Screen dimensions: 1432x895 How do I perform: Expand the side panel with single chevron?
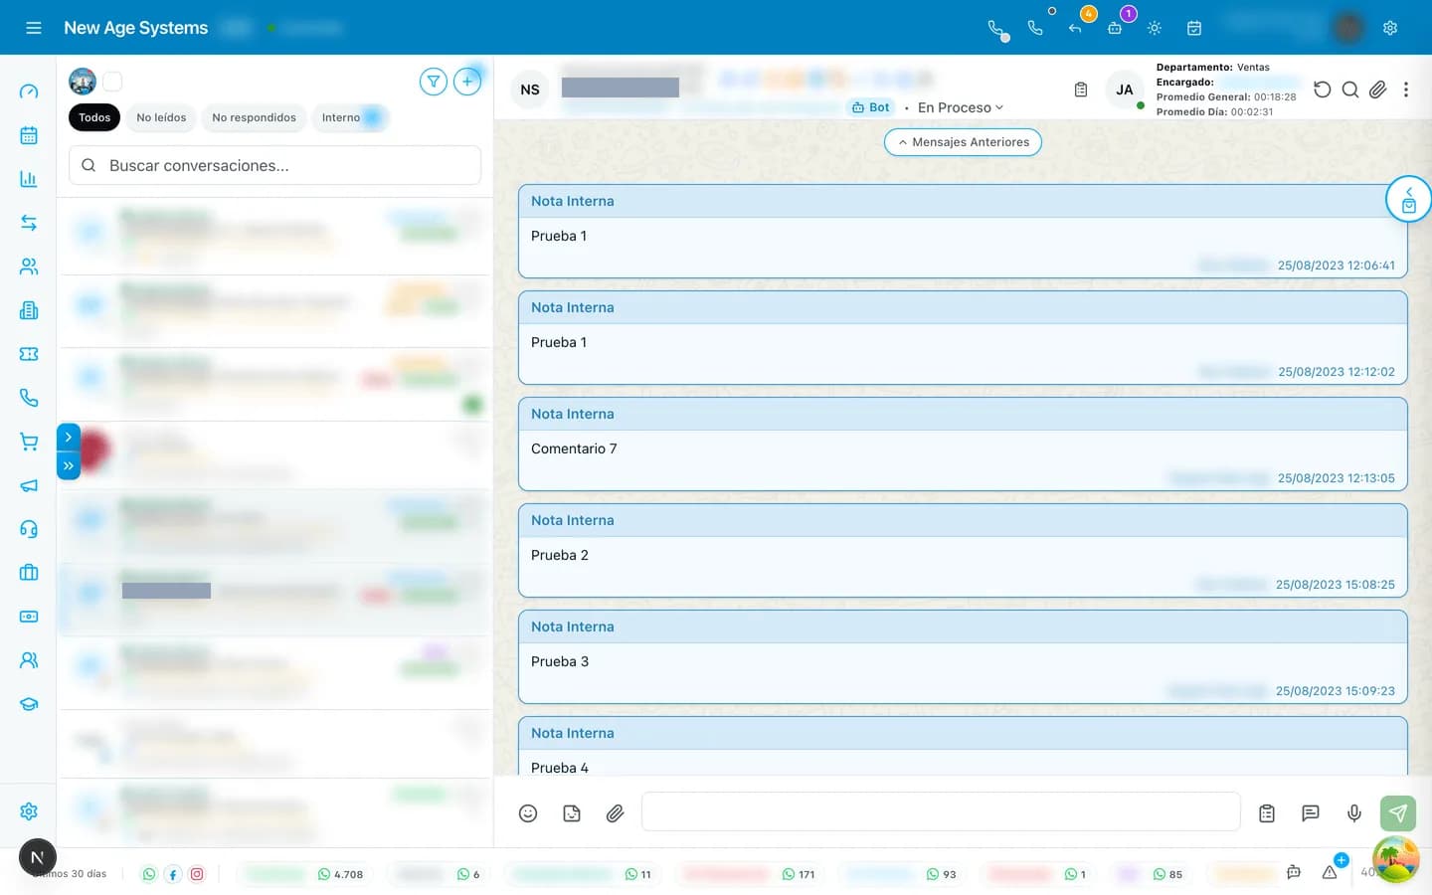tap(69, 437)
